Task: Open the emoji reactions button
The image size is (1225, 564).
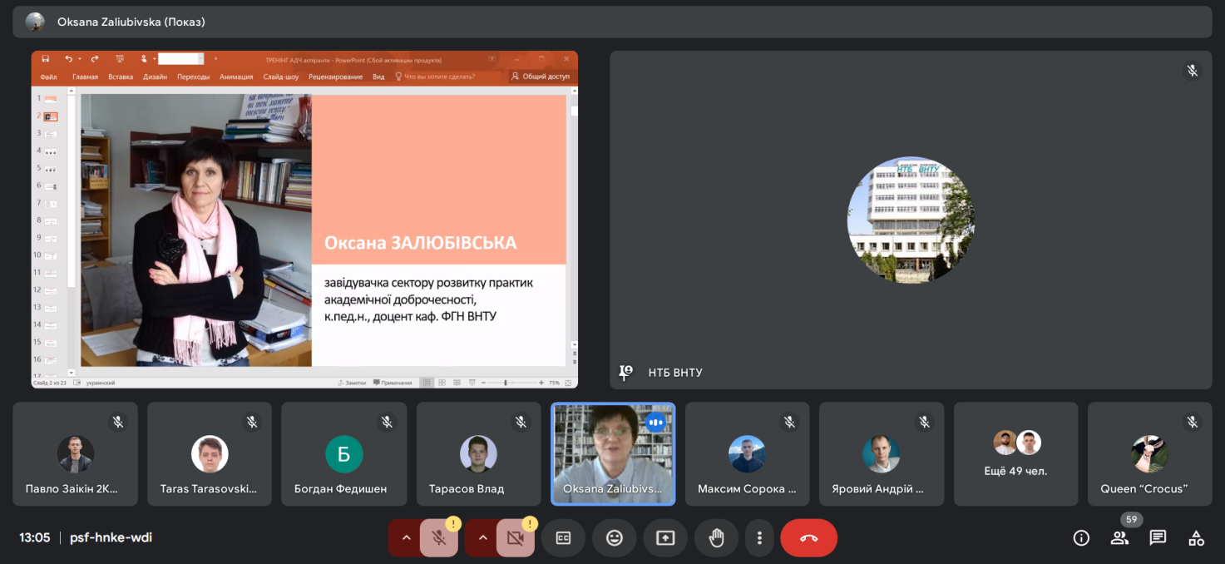Action: tap(614, 537)
